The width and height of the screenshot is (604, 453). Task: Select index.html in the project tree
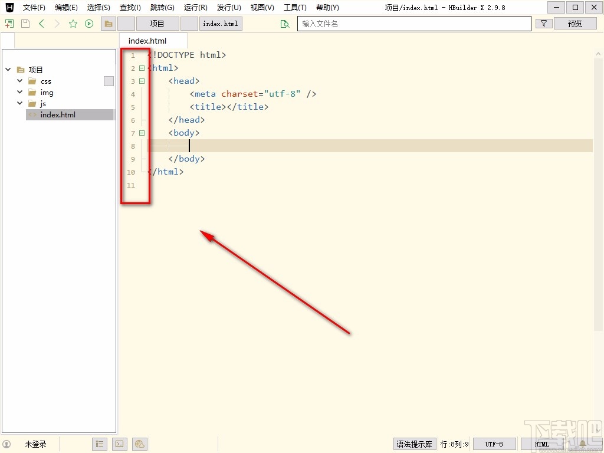click(70, 115)
